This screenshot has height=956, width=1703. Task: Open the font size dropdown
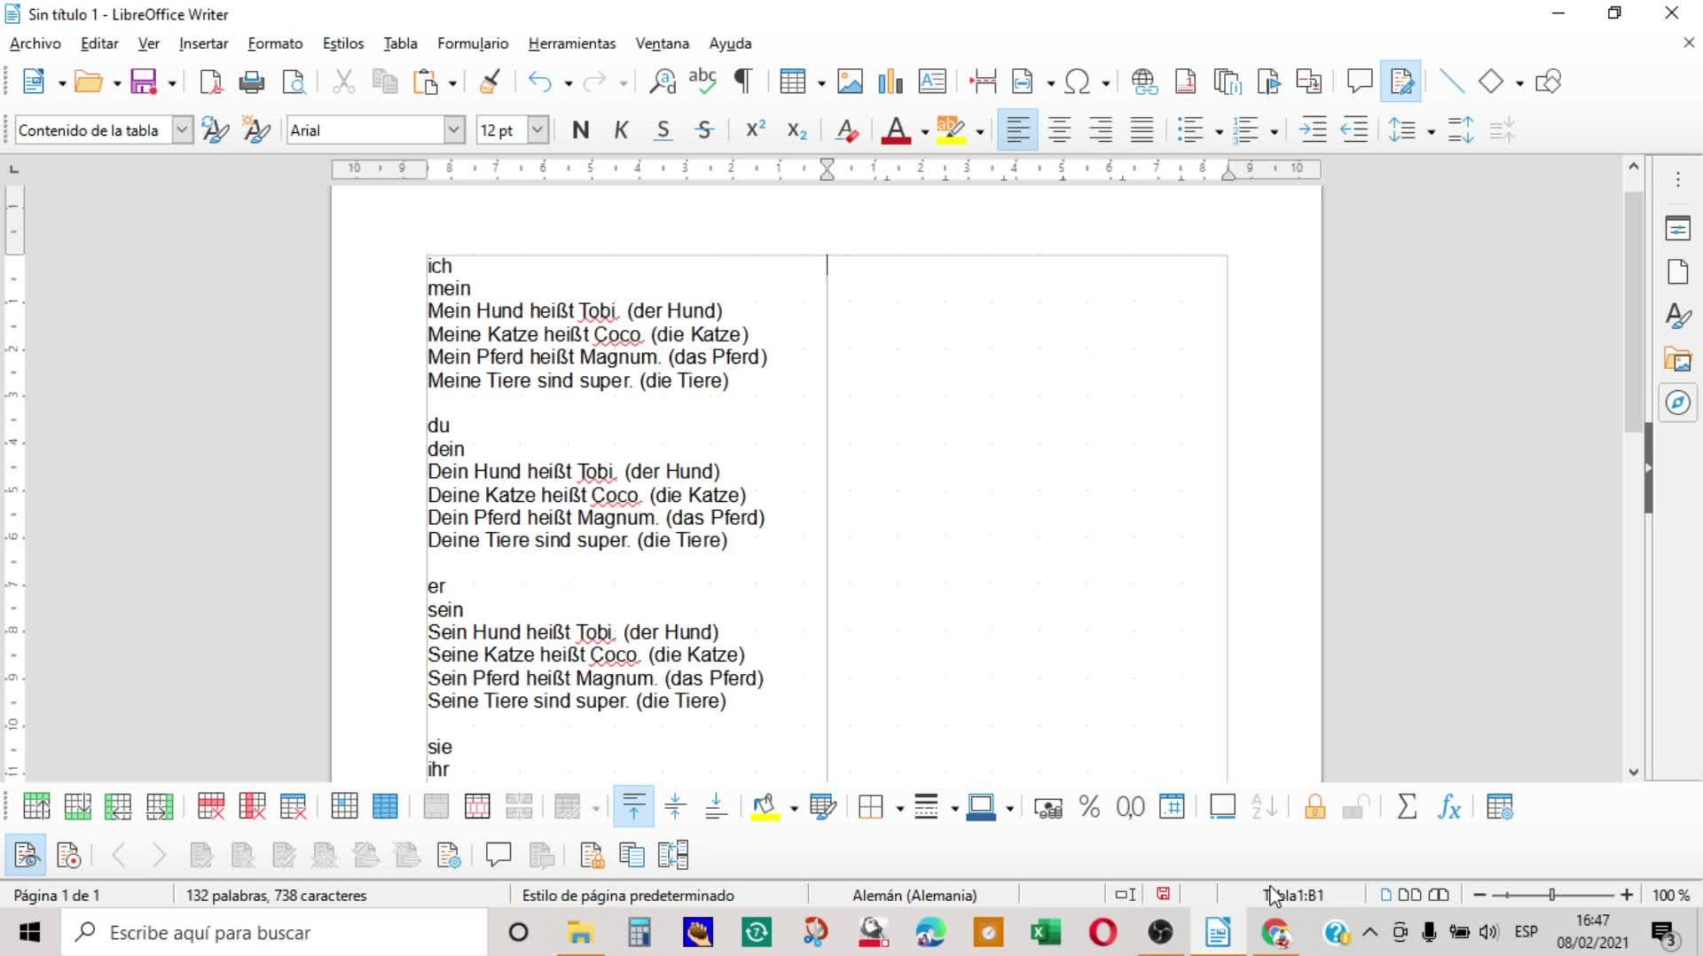point(538,130)
